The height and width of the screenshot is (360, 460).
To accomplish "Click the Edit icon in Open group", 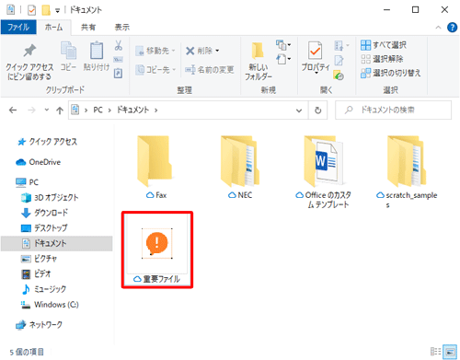I will tap(339, 61).
